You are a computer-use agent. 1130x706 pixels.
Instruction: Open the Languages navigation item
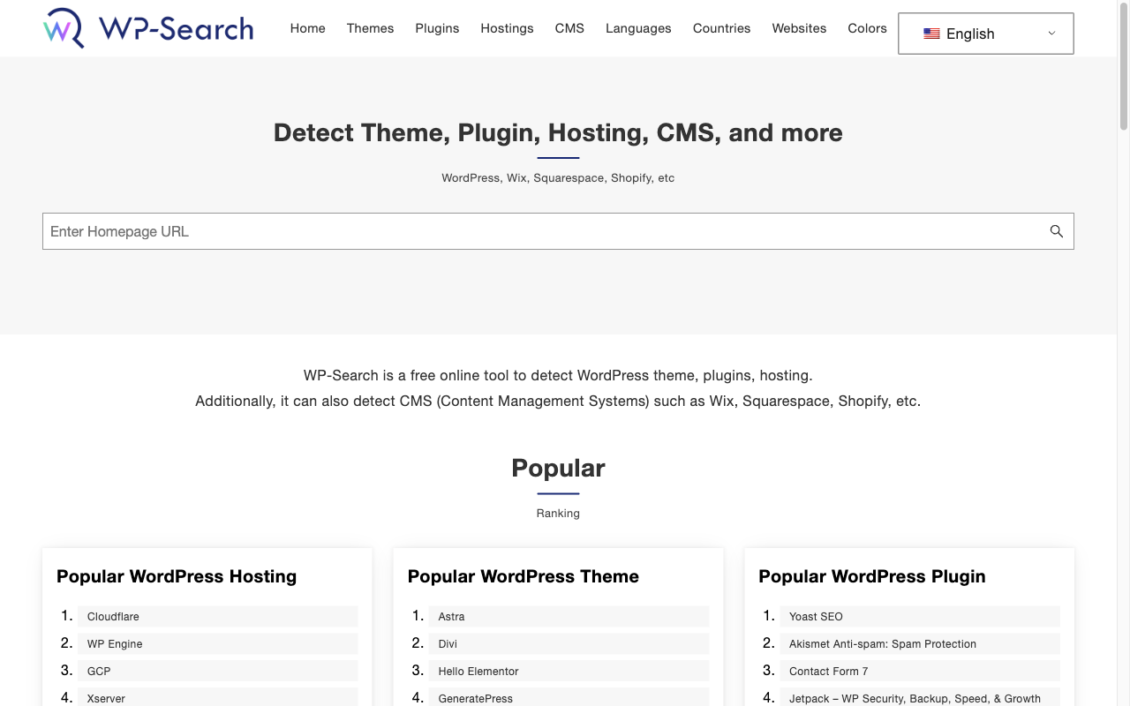(638, 28)
